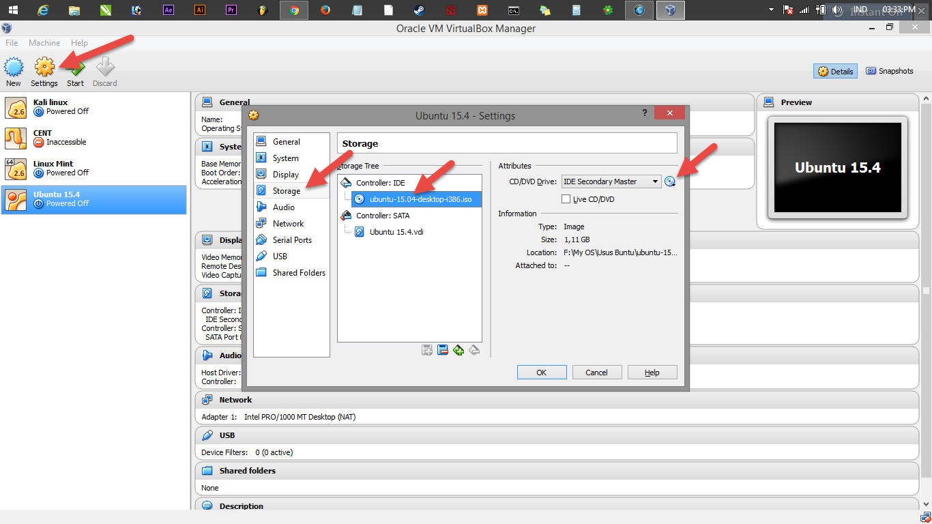
Task: Click the Network section header in the details pane
Action: pos(557,400)
